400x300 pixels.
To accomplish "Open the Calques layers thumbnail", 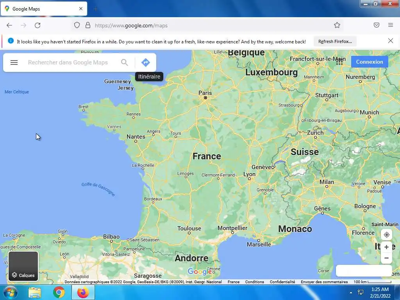I will pyautogui.click(x=23, y=266).
